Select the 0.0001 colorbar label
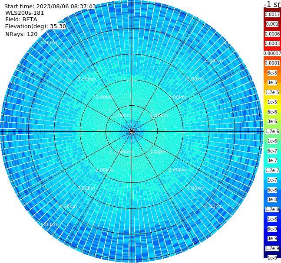The height and width of the screenshot is (263, 281). [272, 63]
